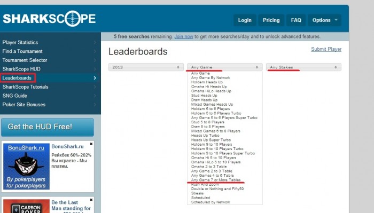Select Leaderboards in sidebar

(18, 78)
